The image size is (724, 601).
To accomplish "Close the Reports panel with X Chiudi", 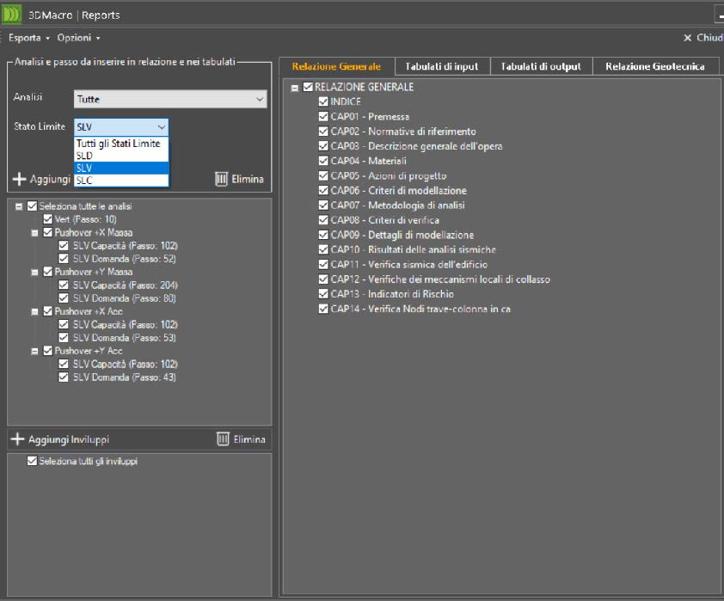I will click(702, 38).
